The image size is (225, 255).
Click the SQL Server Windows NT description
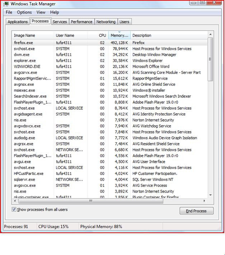(x=153, y=180)
